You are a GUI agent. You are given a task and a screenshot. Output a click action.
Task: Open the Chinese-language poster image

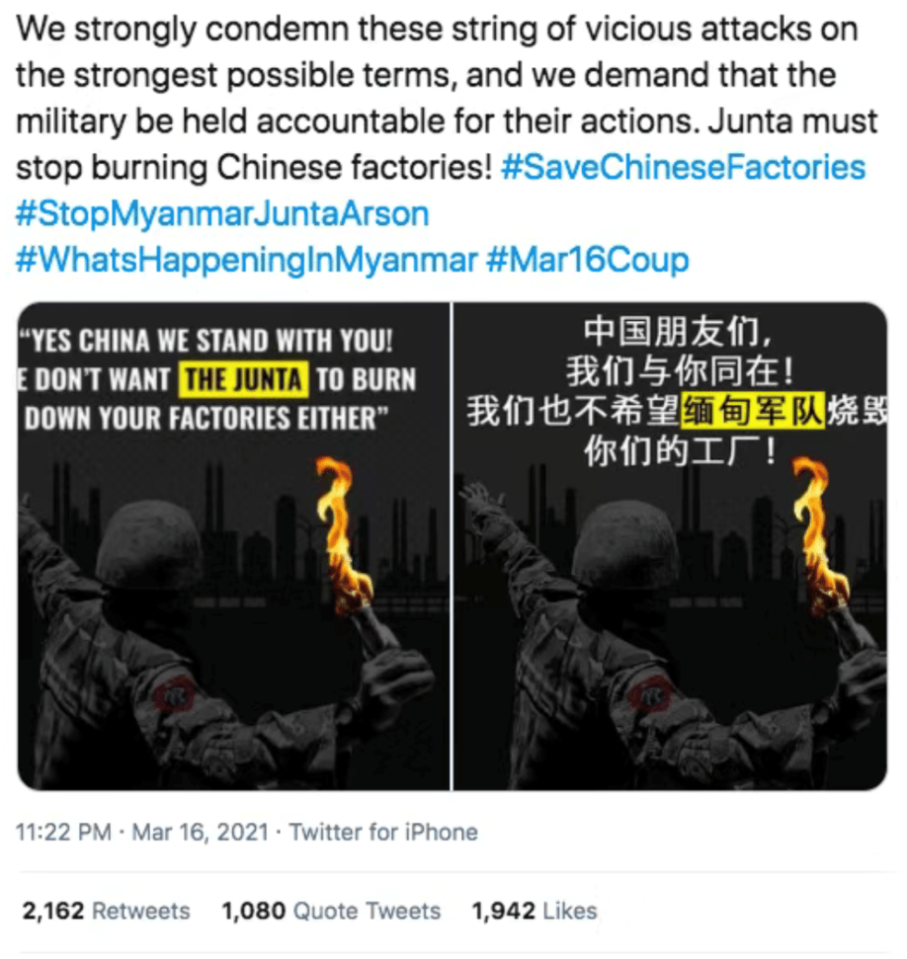click(670, 545)
